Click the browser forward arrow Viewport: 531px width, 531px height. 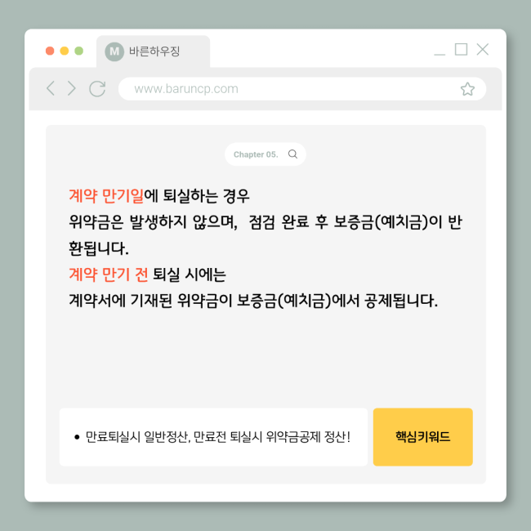point(71,88)
